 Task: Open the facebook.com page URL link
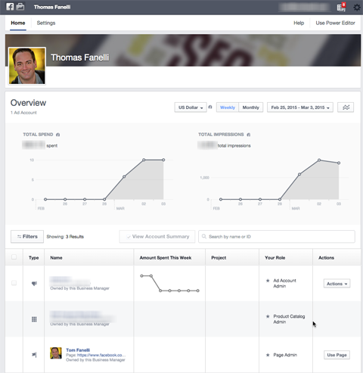click(x=101, y=355)
